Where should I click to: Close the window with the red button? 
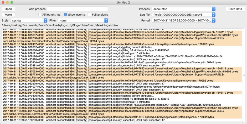(3, 2)
